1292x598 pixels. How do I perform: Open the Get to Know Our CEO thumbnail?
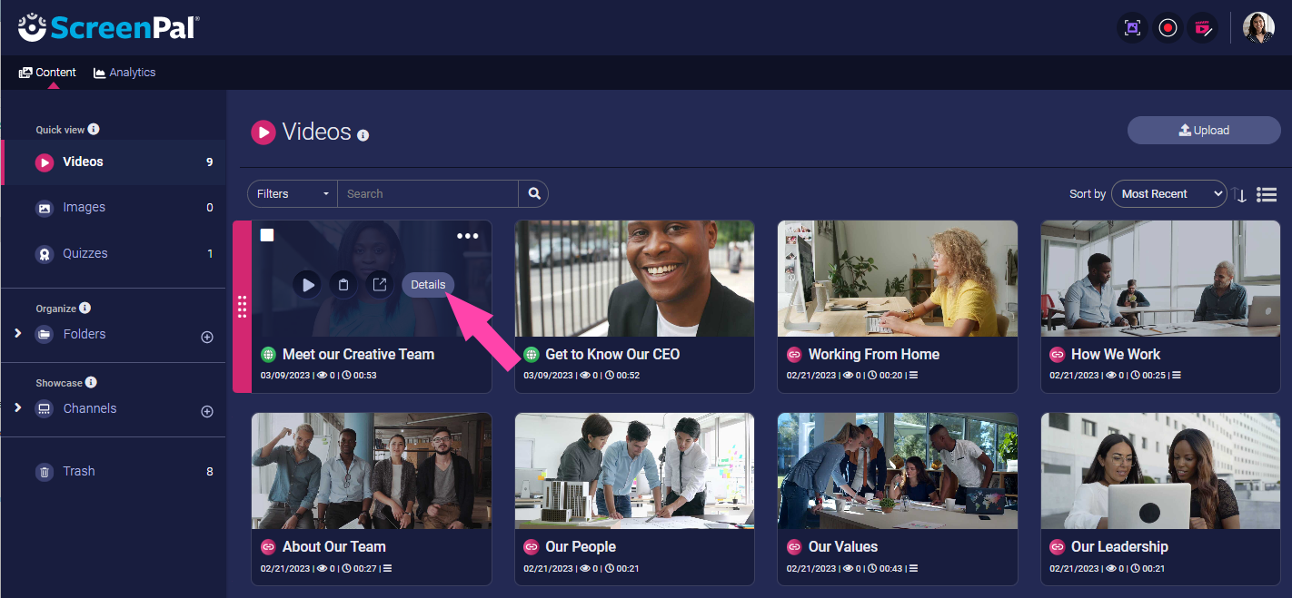pyautogui.click(x=634, y=279)
